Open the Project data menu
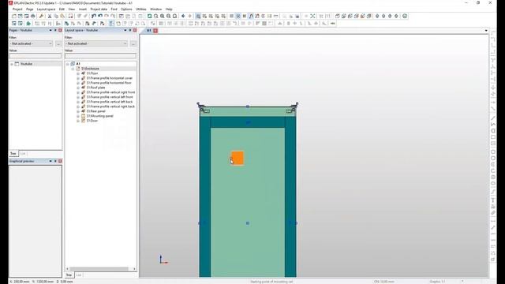Image resolution: width=505 pixels, height=284 pixels. coord(99,9)
